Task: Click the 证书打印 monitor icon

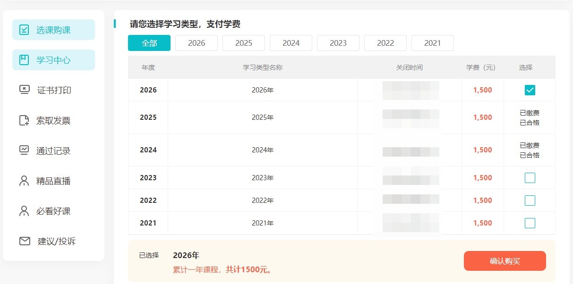Action: 24,90
